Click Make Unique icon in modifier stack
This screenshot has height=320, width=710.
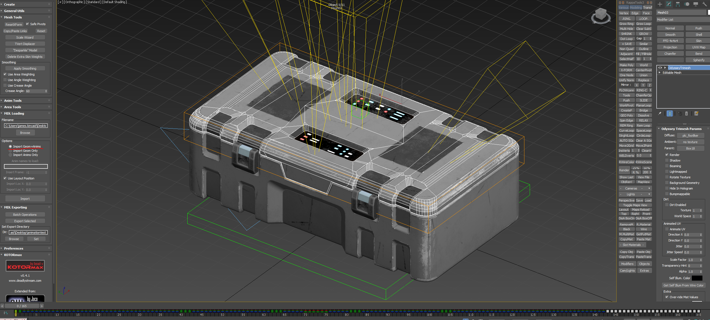pos(680,113)
